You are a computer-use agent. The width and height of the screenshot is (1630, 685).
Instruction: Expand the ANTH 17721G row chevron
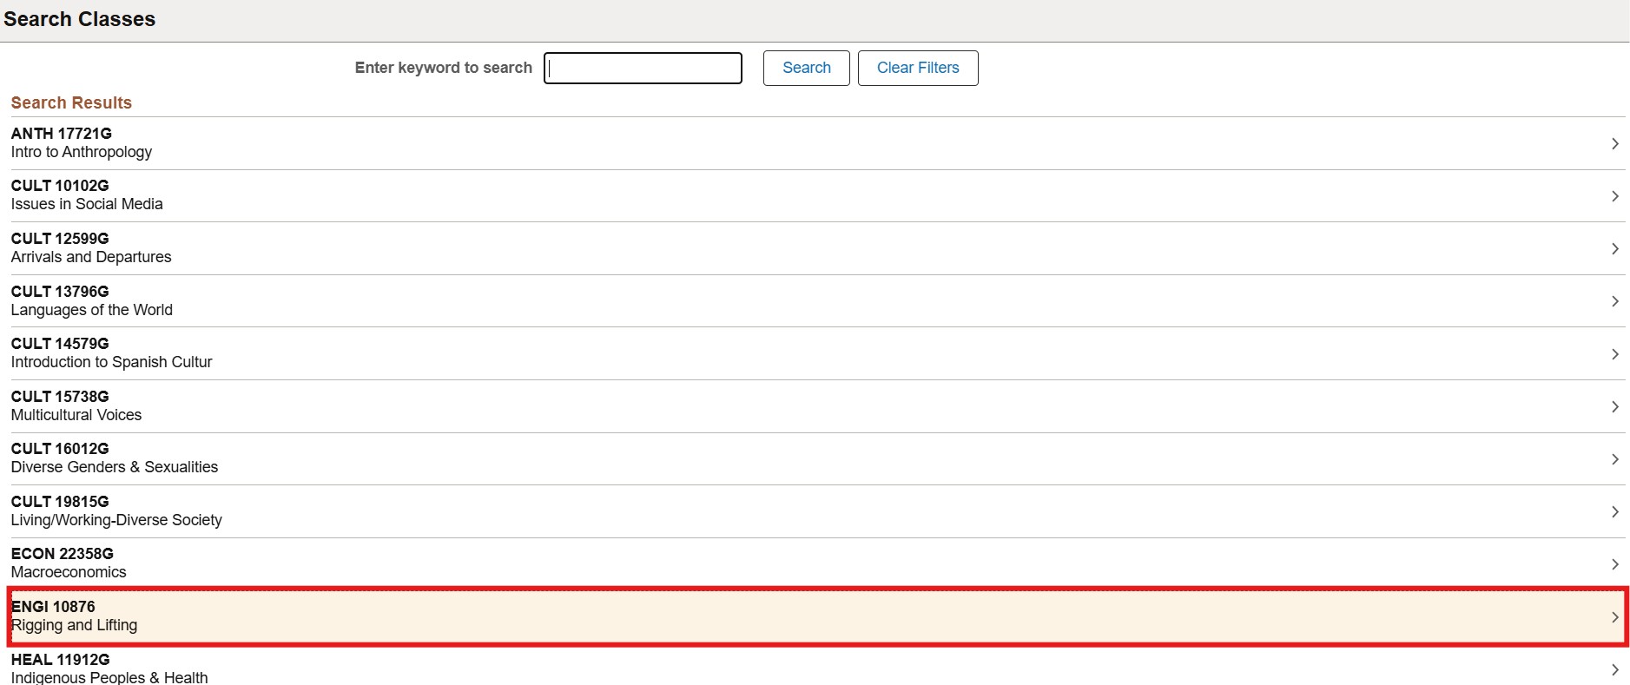point(1614,143)
